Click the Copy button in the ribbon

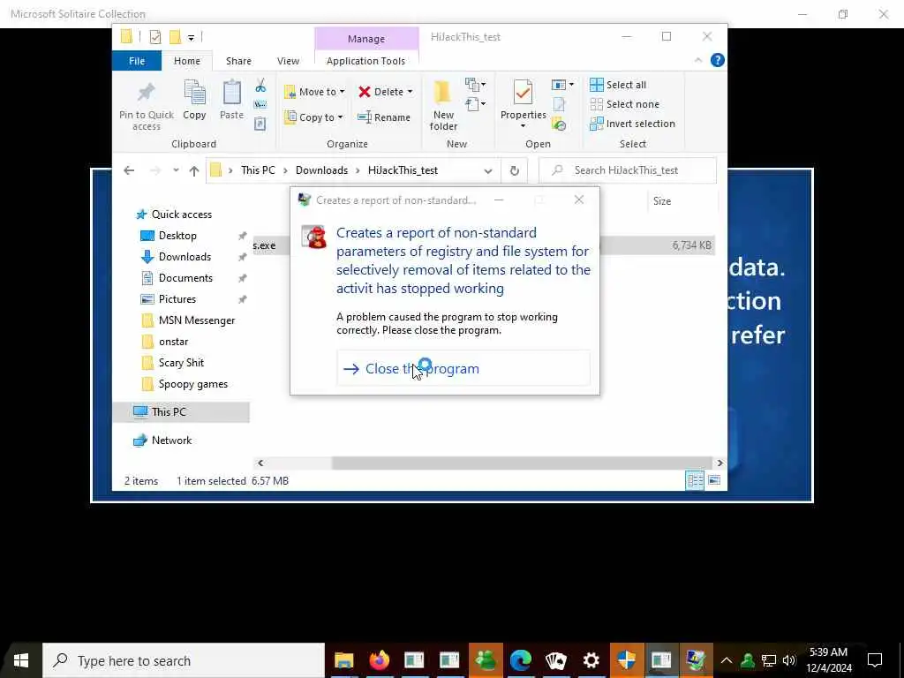[x=194, y=101]
